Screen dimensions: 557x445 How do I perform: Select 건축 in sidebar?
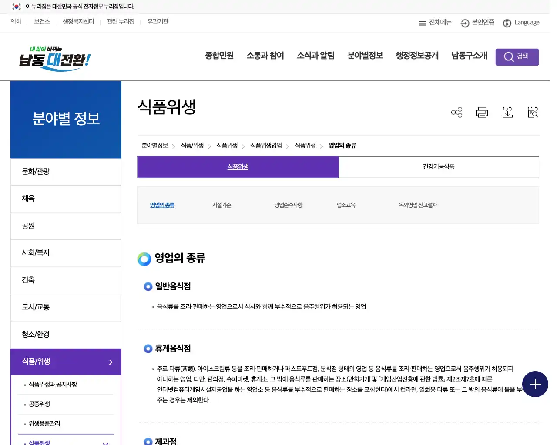[66, 280]
